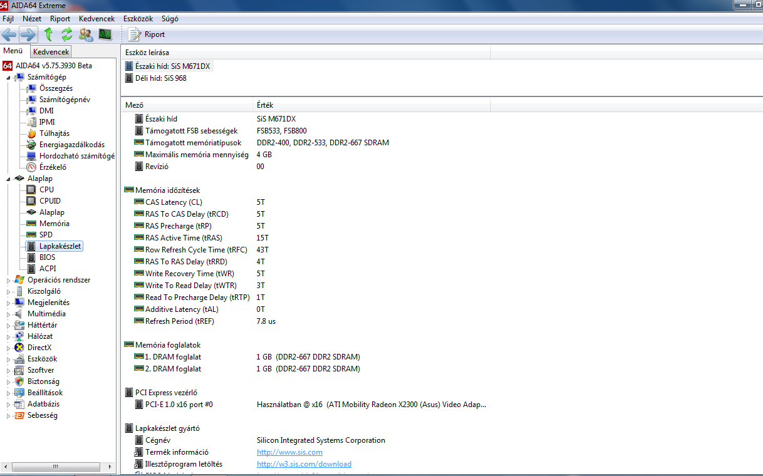Collapse the Számítógép tree node

[x=9, y=77]
